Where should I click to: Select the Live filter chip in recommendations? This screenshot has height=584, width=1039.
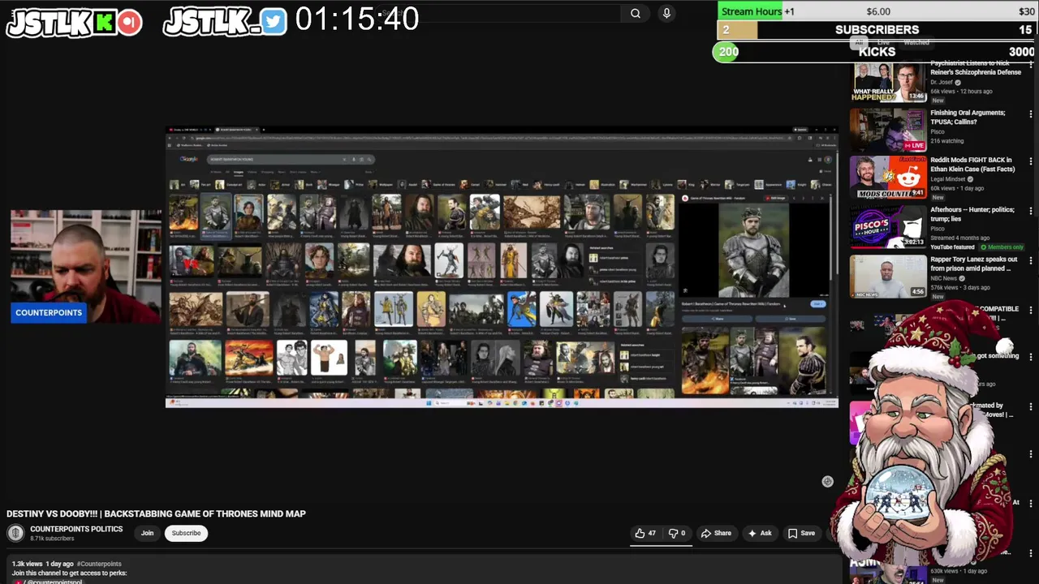[883, 42]
